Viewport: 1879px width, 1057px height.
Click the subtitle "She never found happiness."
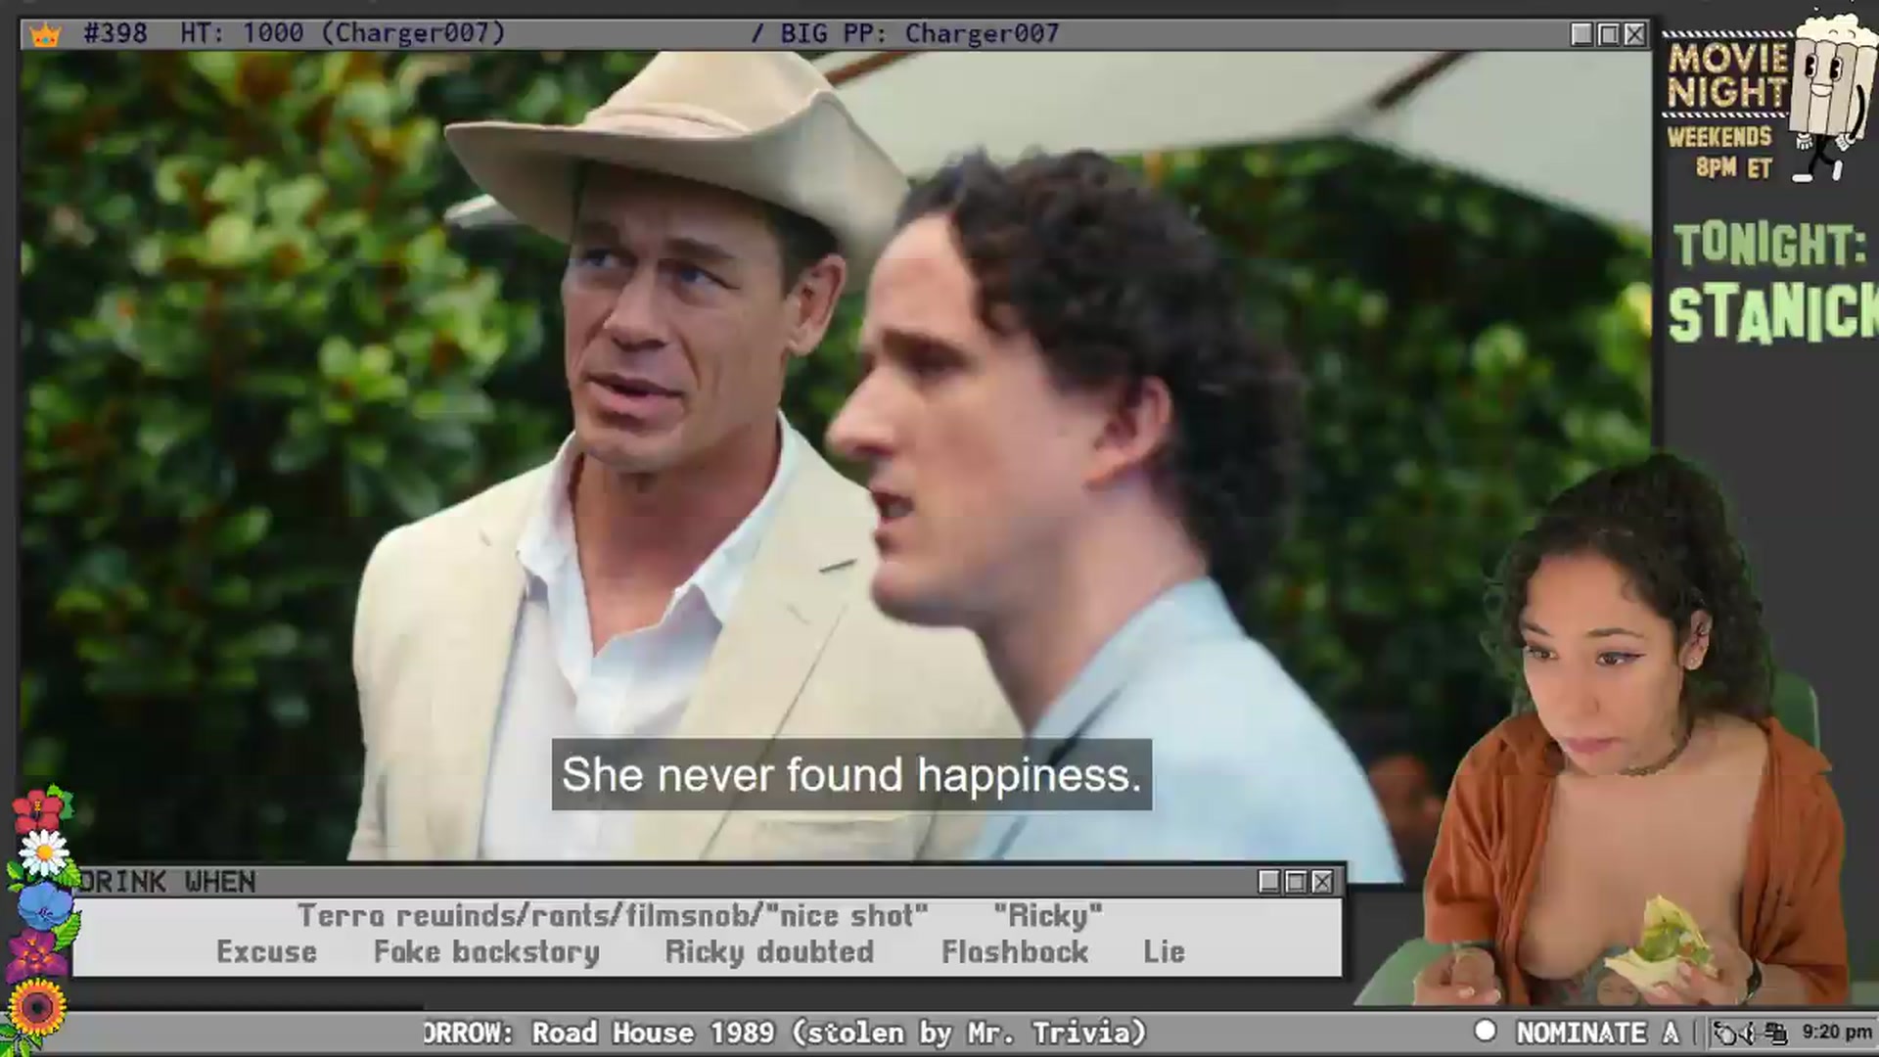851,774
